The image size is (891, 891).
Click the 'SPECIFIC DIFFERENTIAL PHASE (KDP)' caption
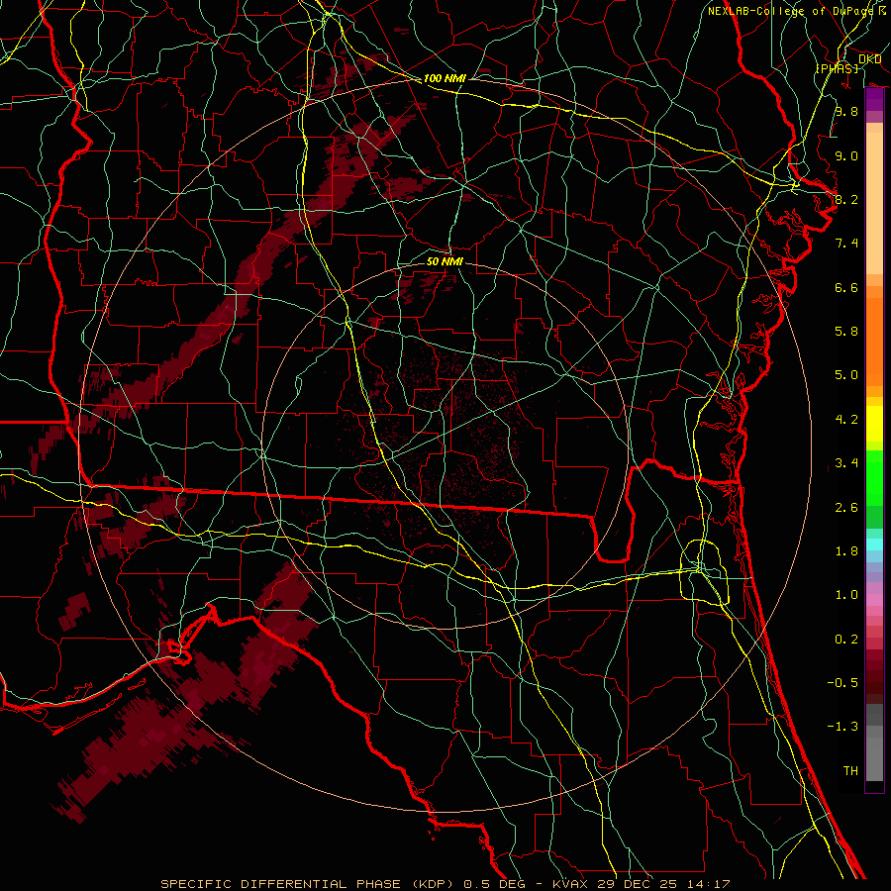tap(308, 884)
